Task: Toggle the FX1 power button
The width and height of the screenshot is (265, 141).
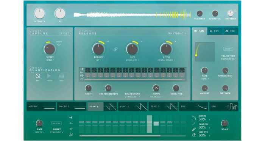Action: click(x=211, y=31)
